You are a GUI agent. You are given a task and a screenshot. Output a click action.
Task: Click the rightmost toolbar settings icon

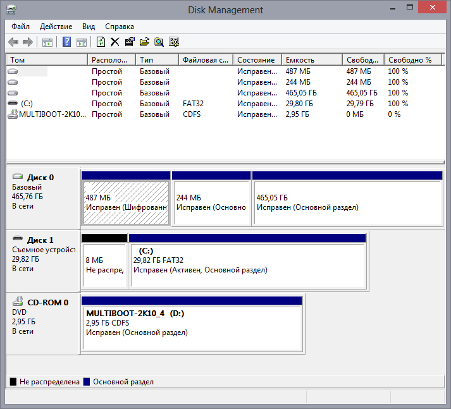click(x=174, y=42)
